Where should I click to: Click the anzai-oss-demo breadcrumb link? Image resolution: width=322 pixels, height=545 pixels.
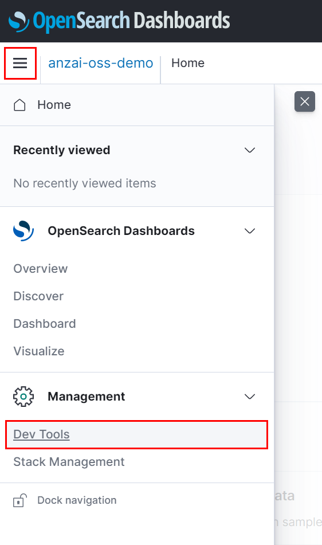(x=101, y=63)
